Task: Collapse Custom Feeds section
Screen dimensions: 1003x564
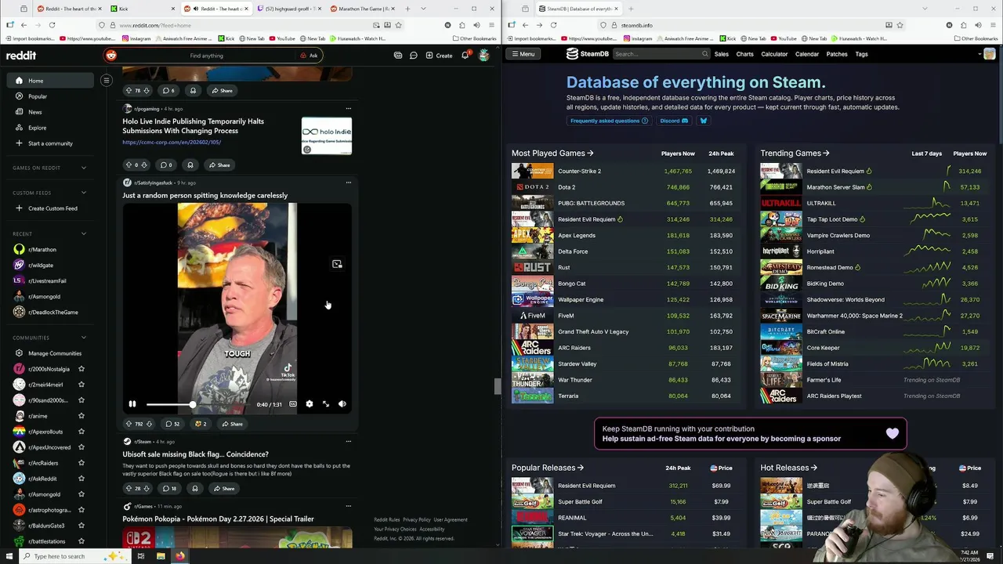Action: (84, 193)
